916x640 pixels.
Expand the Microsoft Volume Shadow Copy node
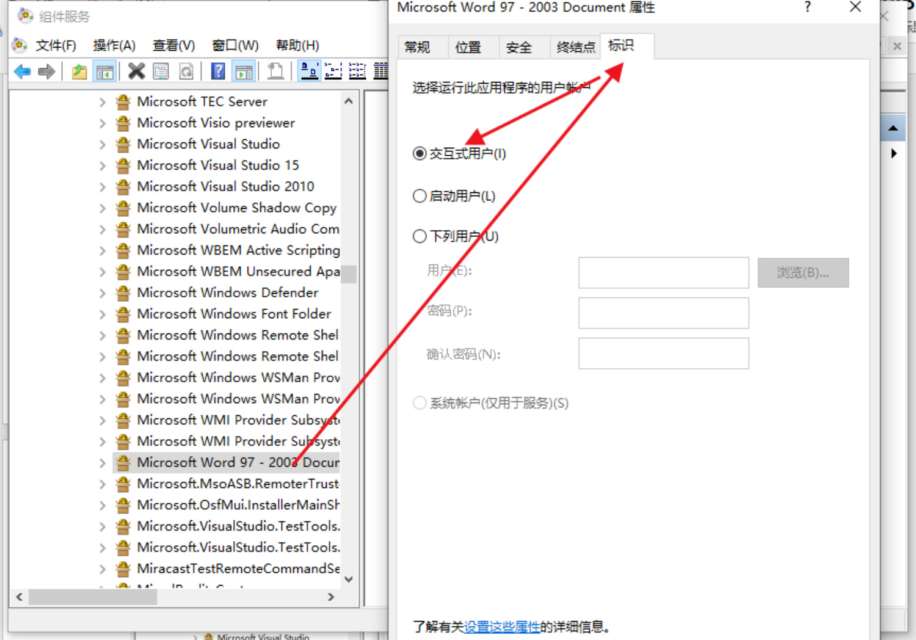(103, 208)
